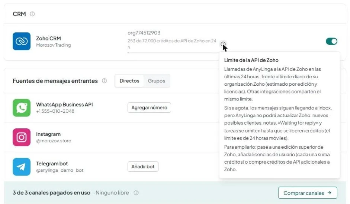Click the Zoho API credits usage bar
Screen dimensions: 350x204
pos(173,53)
